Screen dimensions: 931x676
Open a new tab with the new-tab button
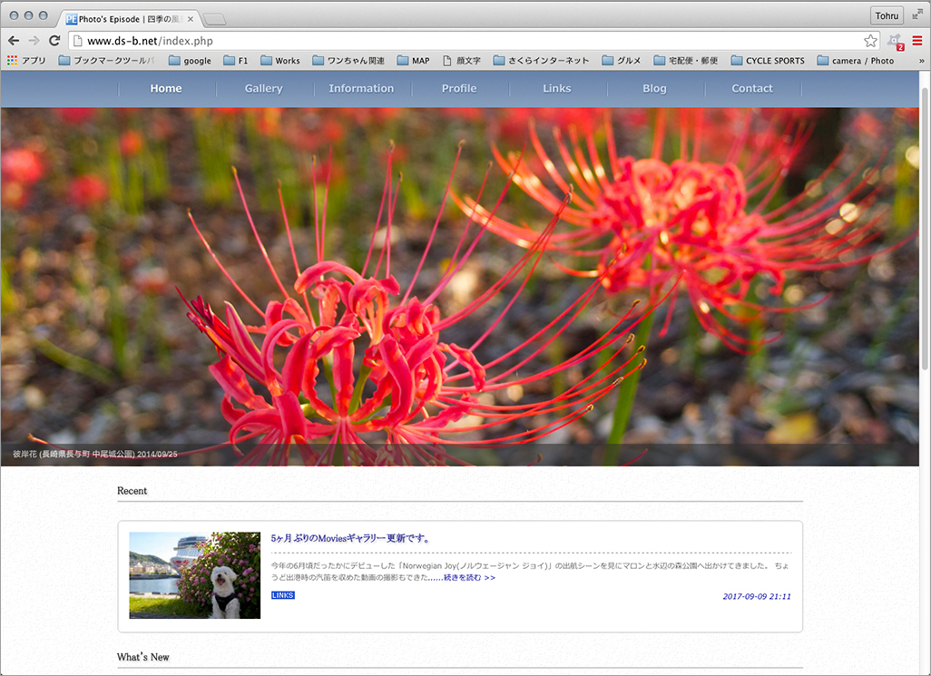coord(214,19)
